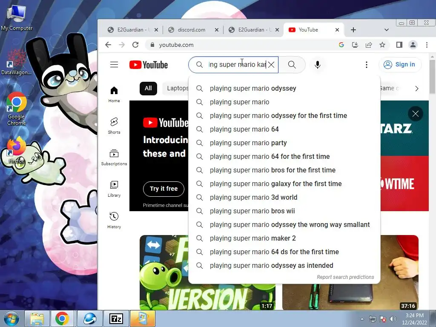Open Internet Explorer from the taskbar

[90, 318]
